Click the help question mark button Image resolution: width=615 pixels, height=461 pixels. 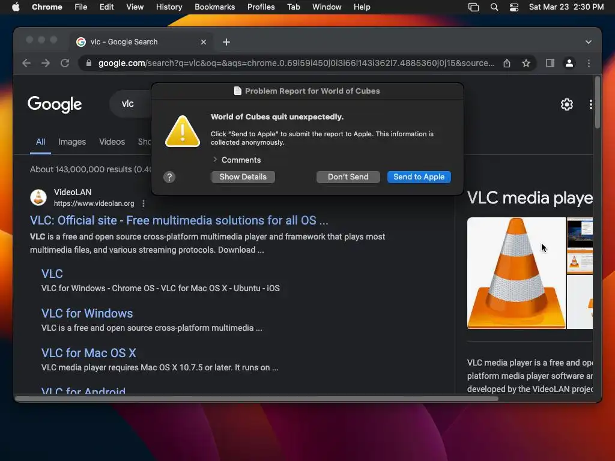(x=169, y=177)
